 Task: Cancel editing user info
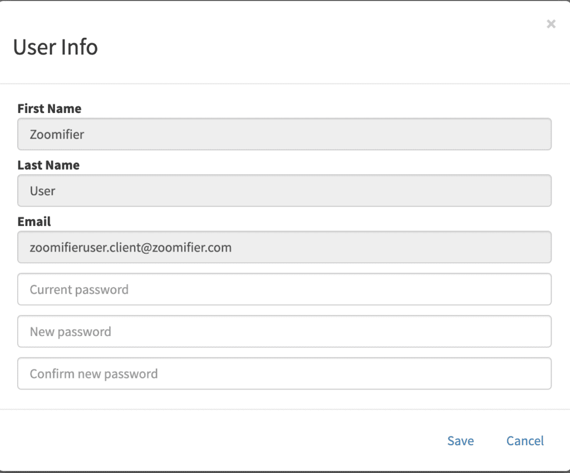pos(525,441)
